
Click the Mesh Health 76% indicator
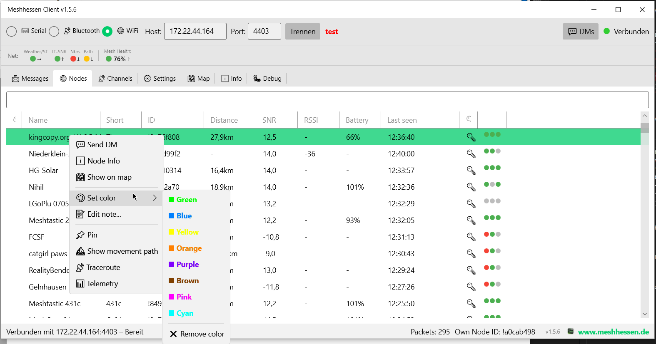(118, 59)
